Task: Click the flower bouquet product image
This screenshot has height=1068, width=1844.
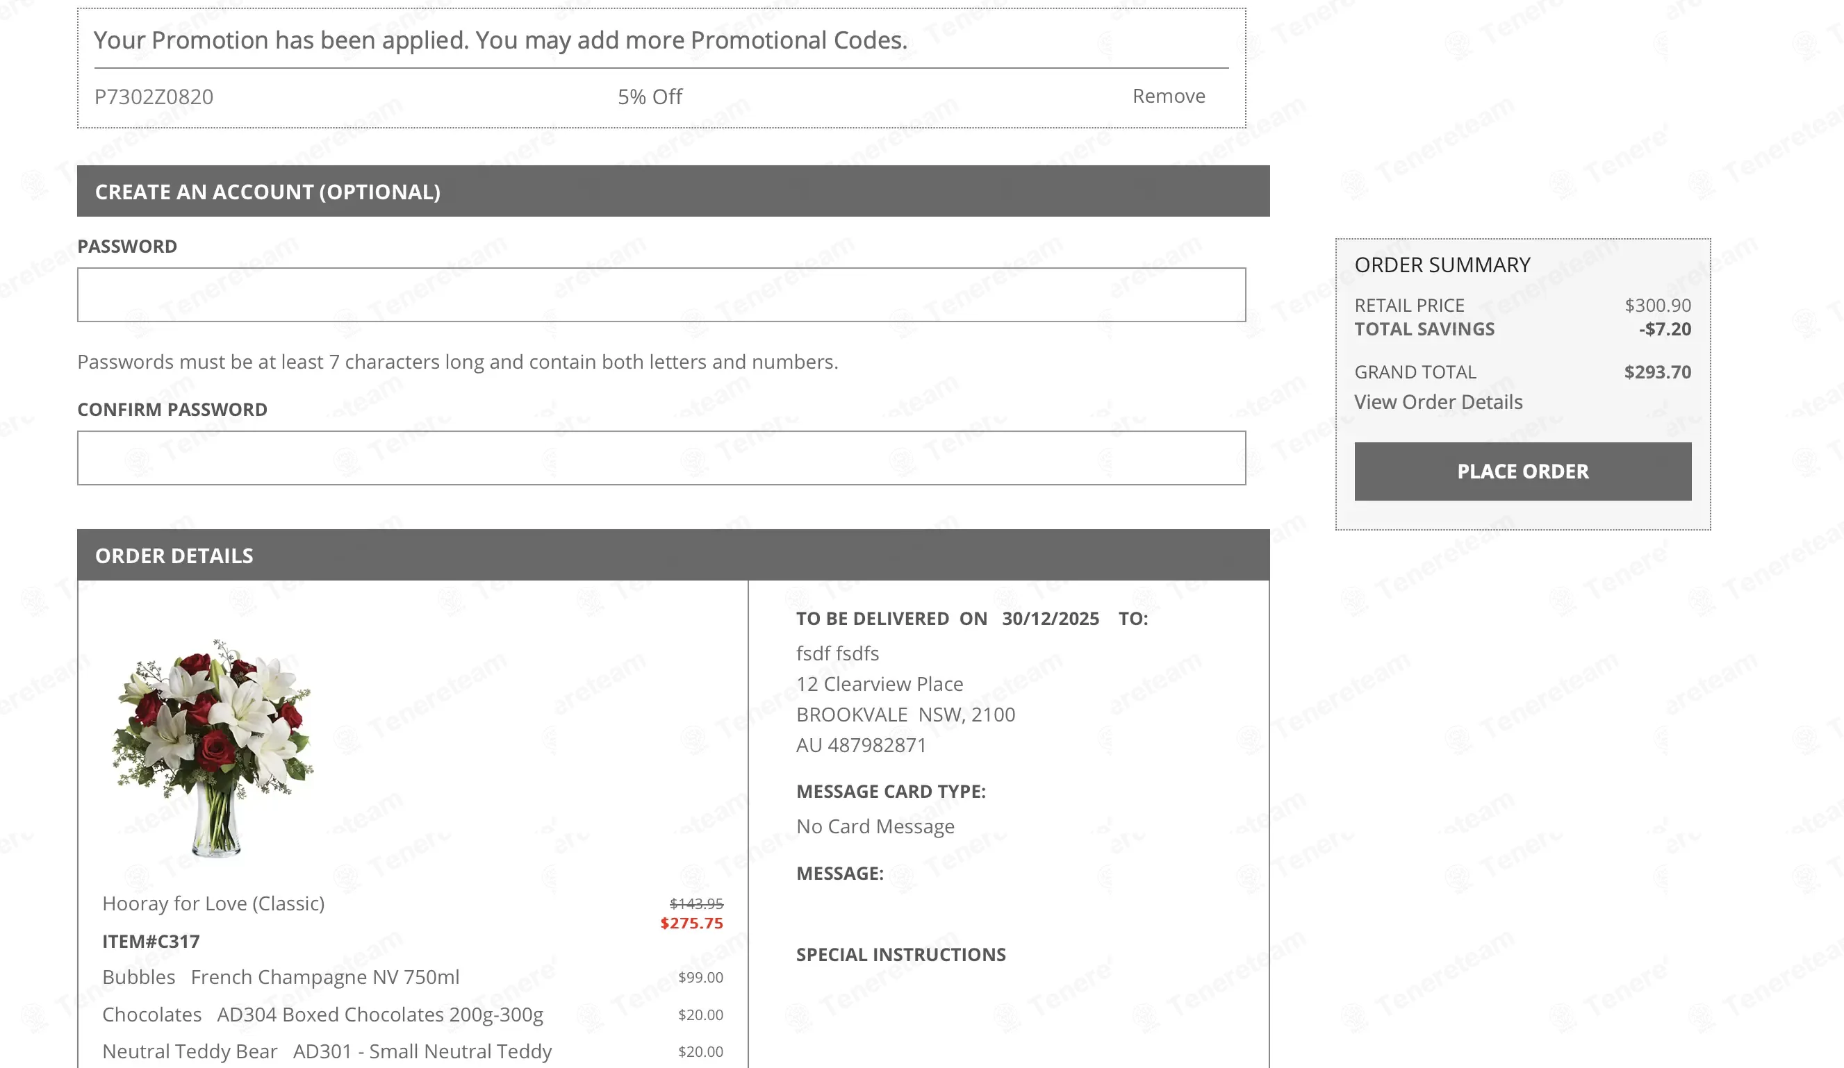Action: (212, 747)
